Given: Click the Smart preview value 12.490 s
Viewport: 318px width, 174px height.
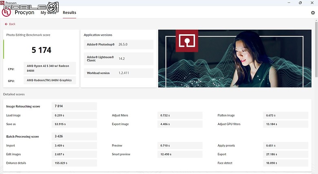Looking at the screenshot, I should [180, 154].
